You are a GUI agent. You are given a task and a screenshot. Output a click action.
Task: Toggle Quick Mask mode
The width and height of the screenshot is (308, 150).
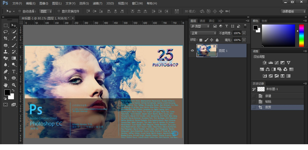coord(6,105)
